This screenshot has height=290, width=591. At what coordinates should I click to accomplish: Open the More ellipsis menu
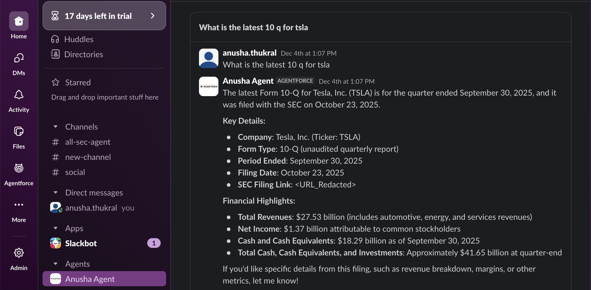pos(19,205)
